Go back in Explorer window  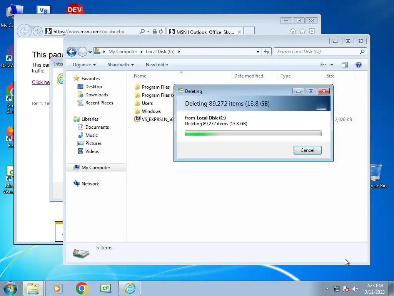pos(72,52)
